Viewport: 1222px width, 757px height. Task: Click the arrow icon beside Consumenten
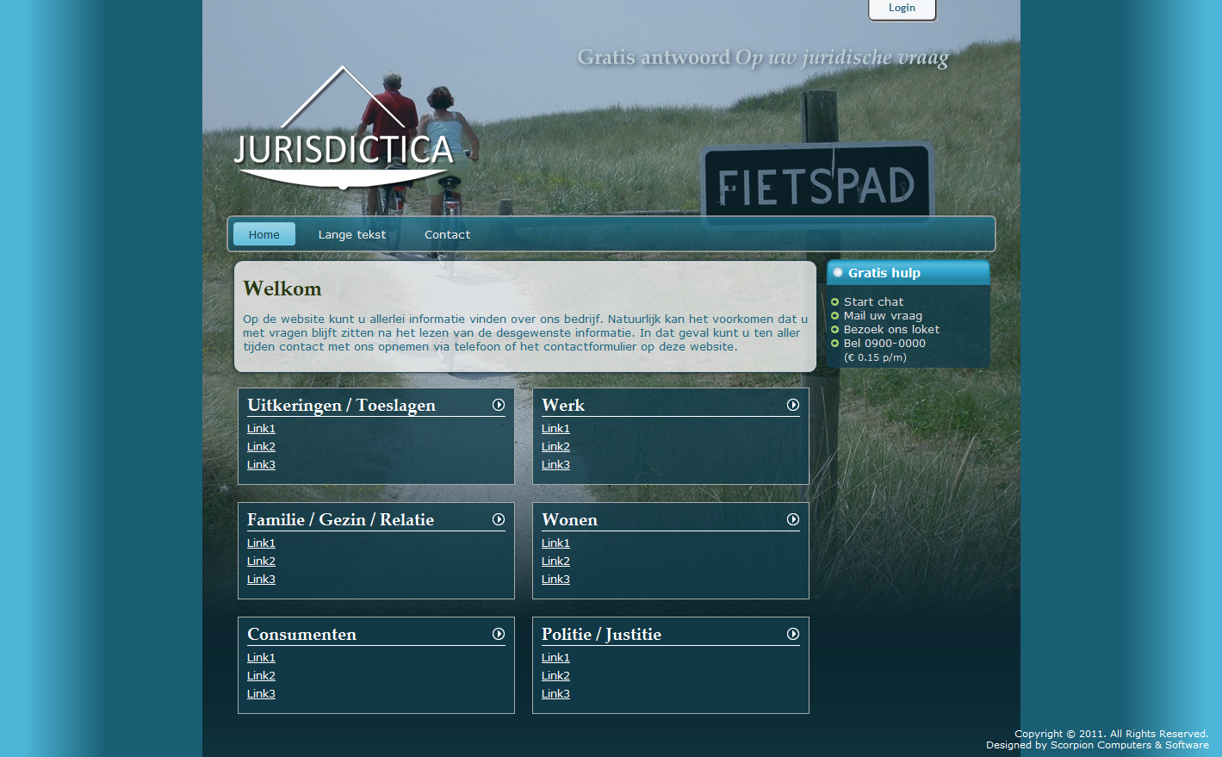coord(499,634)
